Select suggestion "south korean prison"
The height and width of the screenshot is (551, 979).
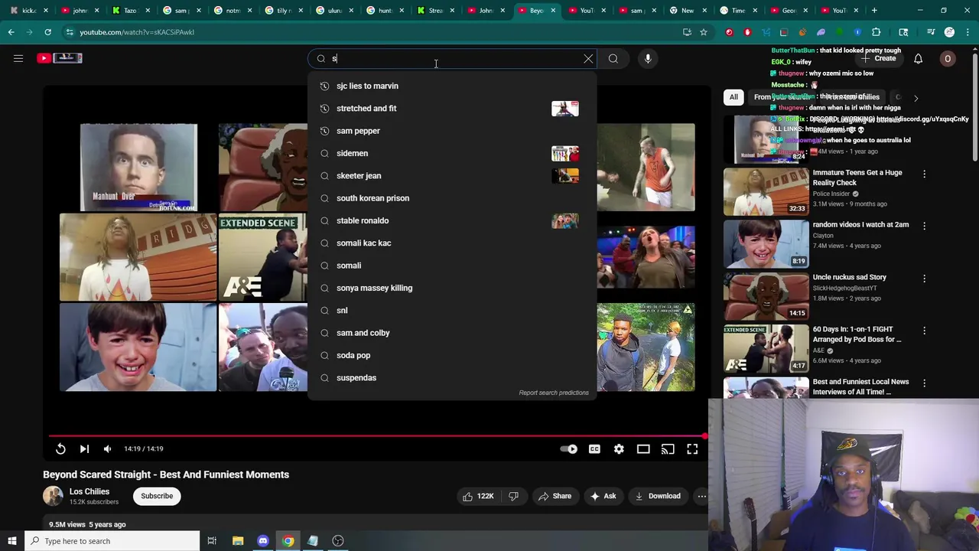point(451,198)
